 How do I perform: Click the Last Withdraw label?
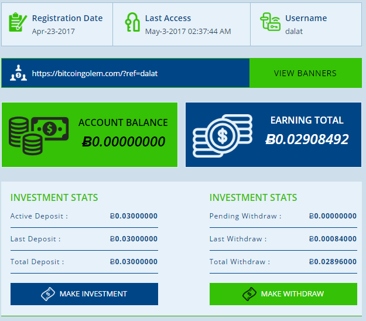click(x=238, y=239)
